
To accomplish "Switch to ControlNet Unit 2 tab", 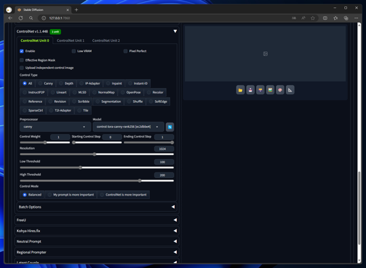I will (106, 41).
